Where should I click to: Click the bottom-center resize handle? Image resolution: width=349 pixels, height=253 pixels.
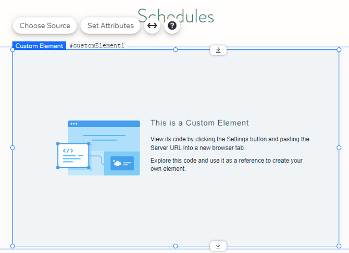coord(176,246)
